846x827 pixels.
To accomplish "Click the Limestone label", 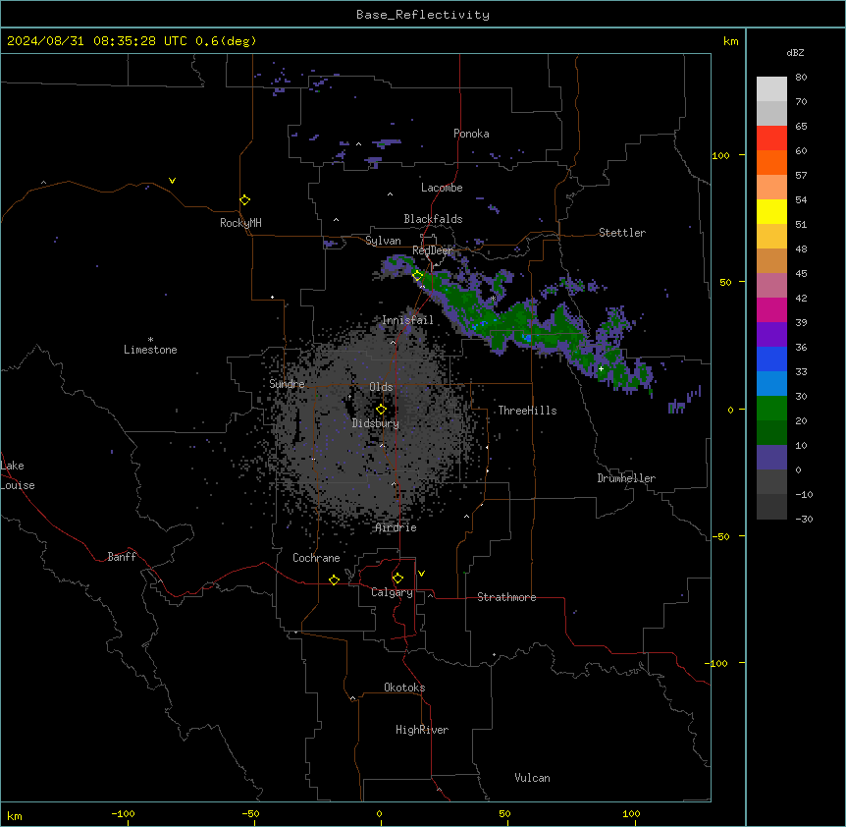I will pos(150,350).
